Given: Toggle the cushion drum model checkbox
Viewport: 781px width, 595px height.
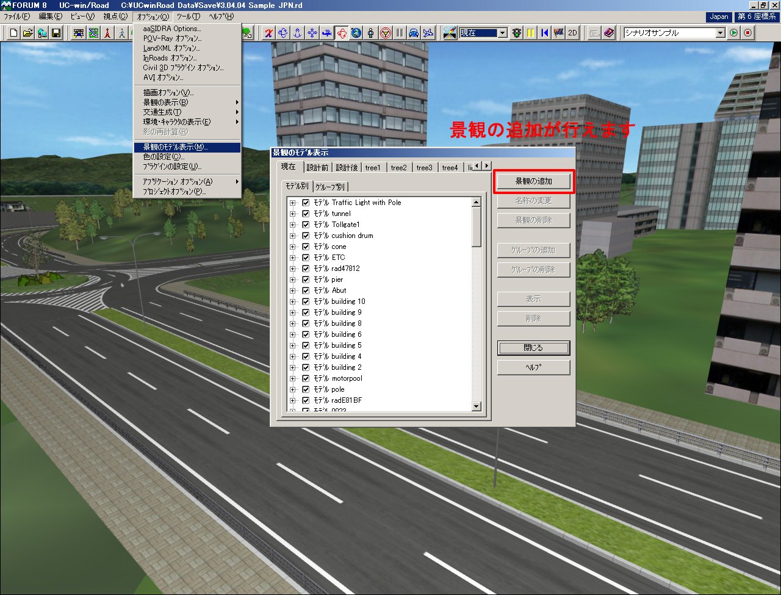Looking at the screenshot, I should pos(306,236).
